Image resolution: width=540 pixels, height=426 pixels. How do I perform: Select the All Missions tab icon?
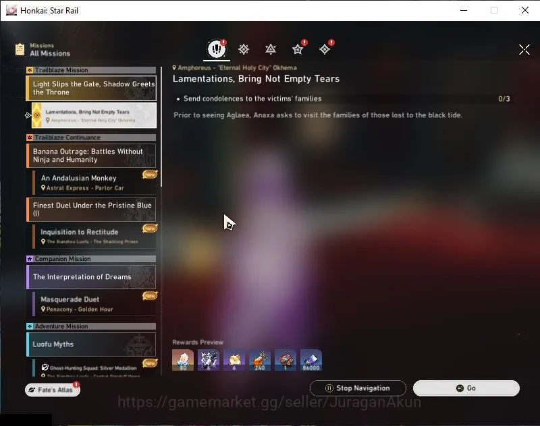(217, 49)
